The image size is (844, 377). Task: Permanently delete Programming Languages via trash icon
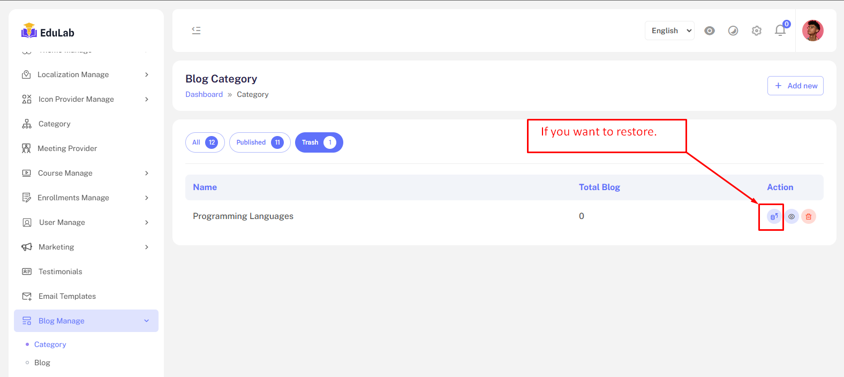click(x=809, y=216)
